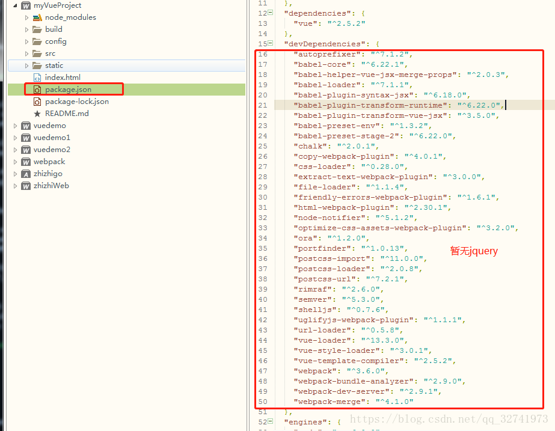Click the "webpack-merge" dependency line
The height and width of the screenshot is (431, 555).
click(x=353, y=402)
